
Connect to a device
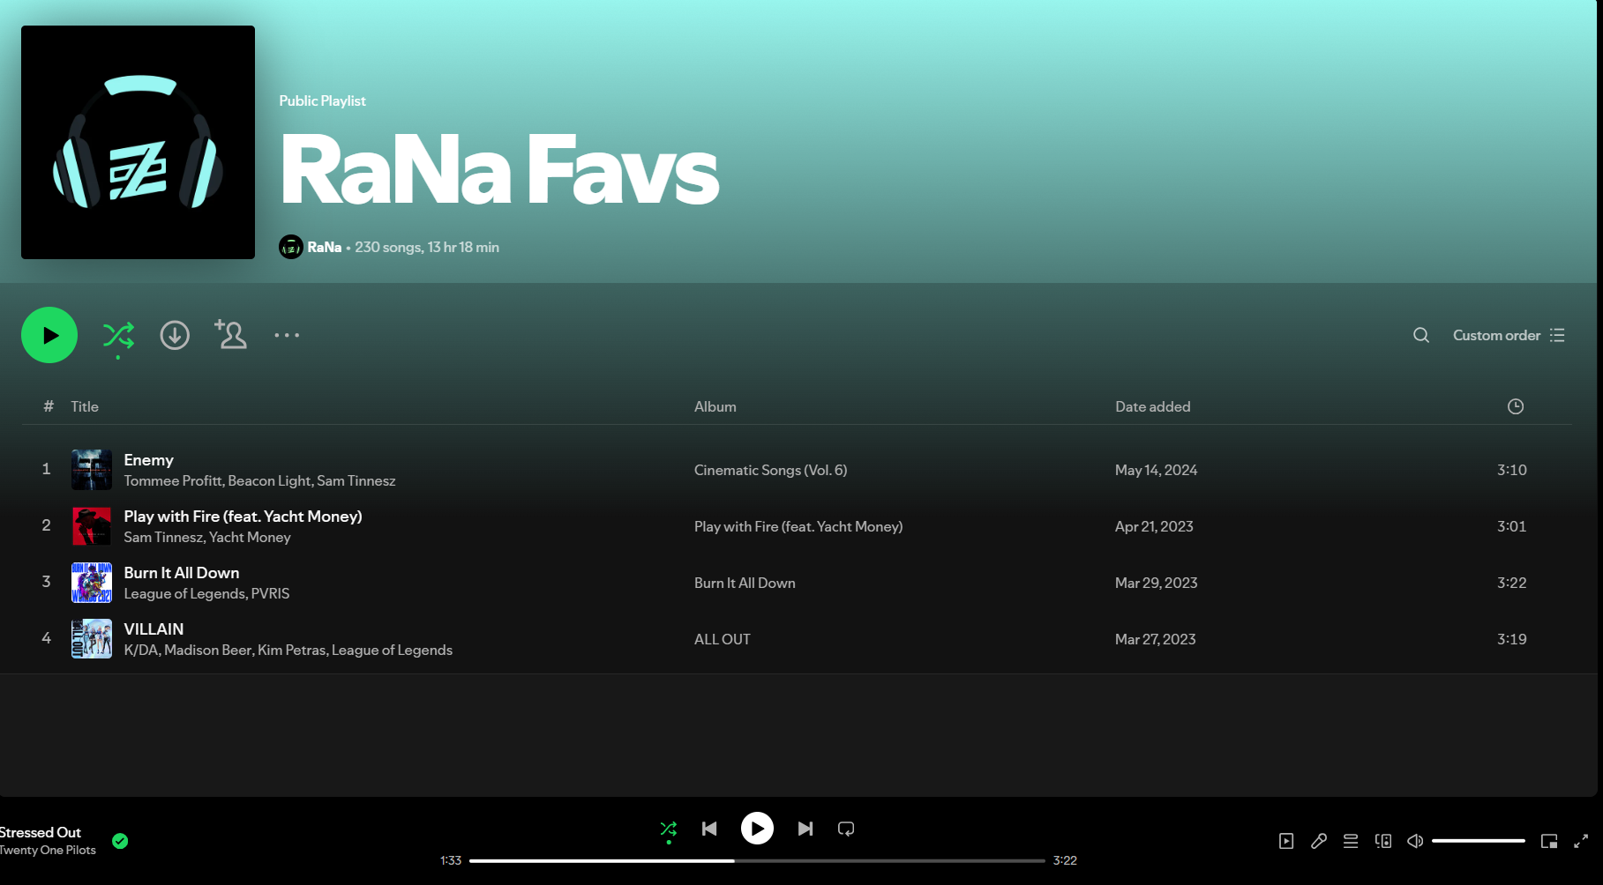(1383, 841)
